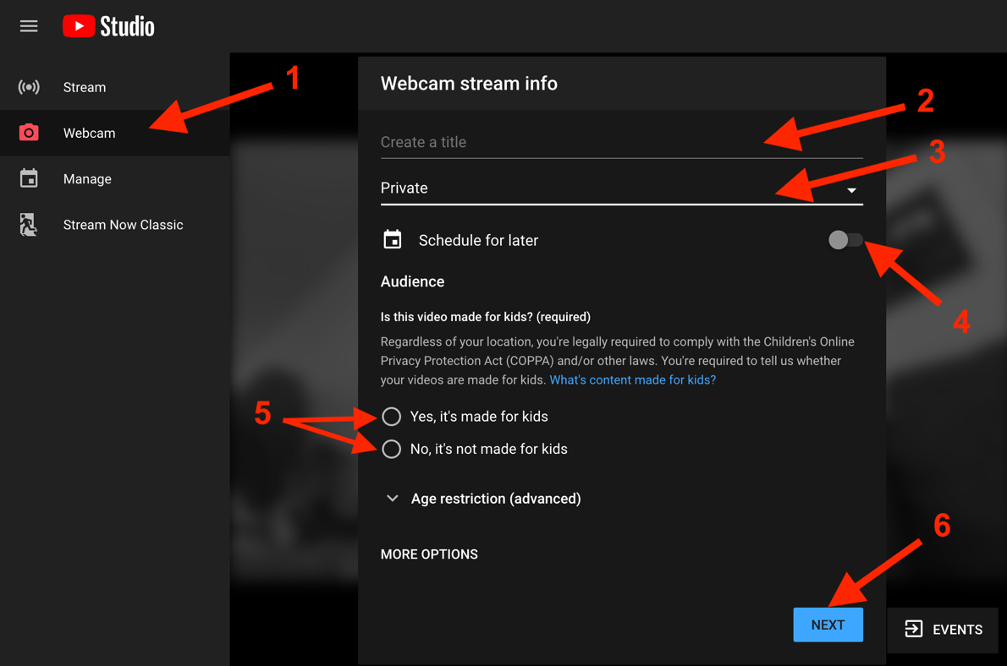Click the Webcam camera icon
Screen dimensions: 1007x666
click(28, 133)
